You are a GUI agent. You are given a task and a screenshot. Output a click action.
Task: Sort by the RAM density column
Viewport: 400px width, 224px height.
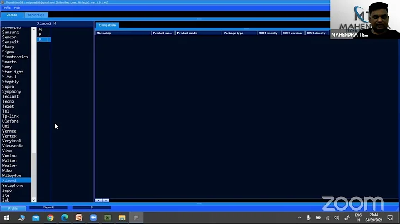pos(317,33)
